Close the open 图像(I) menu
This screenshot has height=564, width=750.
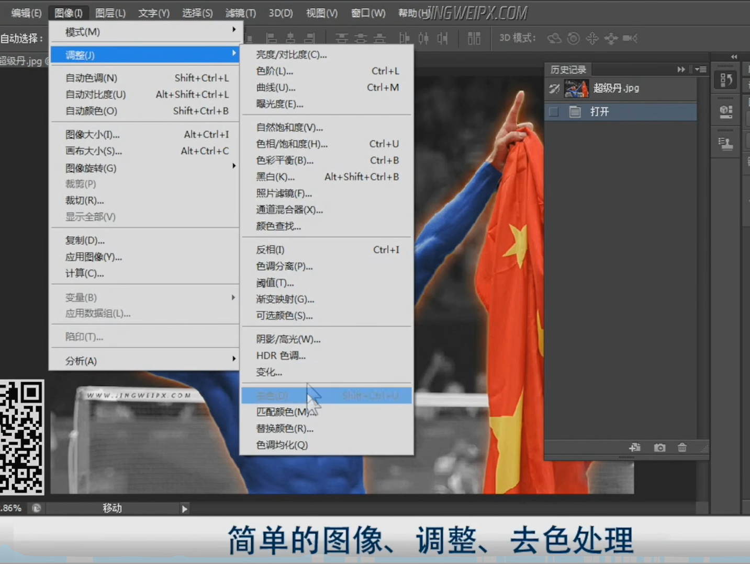(x=69, y=13)
